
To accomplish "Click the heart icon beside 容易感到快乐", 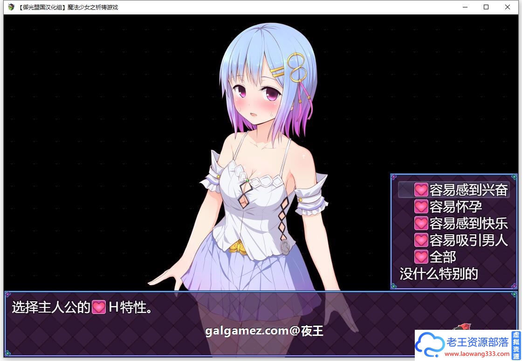I will tap(421, 223).
